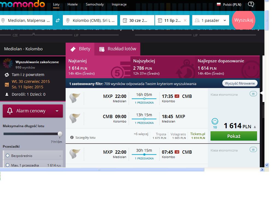Open the Tripsta 1 675 PLN offer
Viewport: 280px width, 210px height.
coord(159,136)
